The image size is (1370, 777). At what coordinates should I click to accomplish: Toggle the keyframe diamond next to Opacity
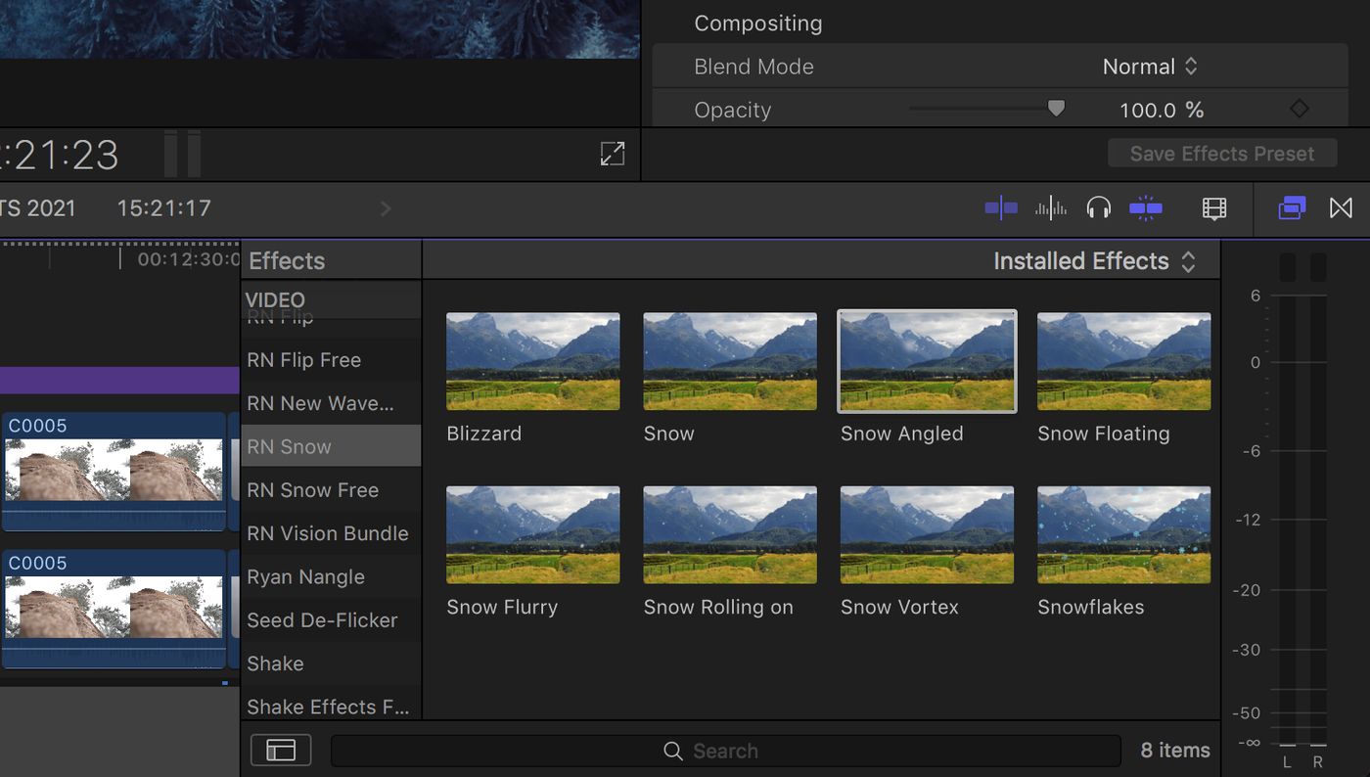[1300, 110]
